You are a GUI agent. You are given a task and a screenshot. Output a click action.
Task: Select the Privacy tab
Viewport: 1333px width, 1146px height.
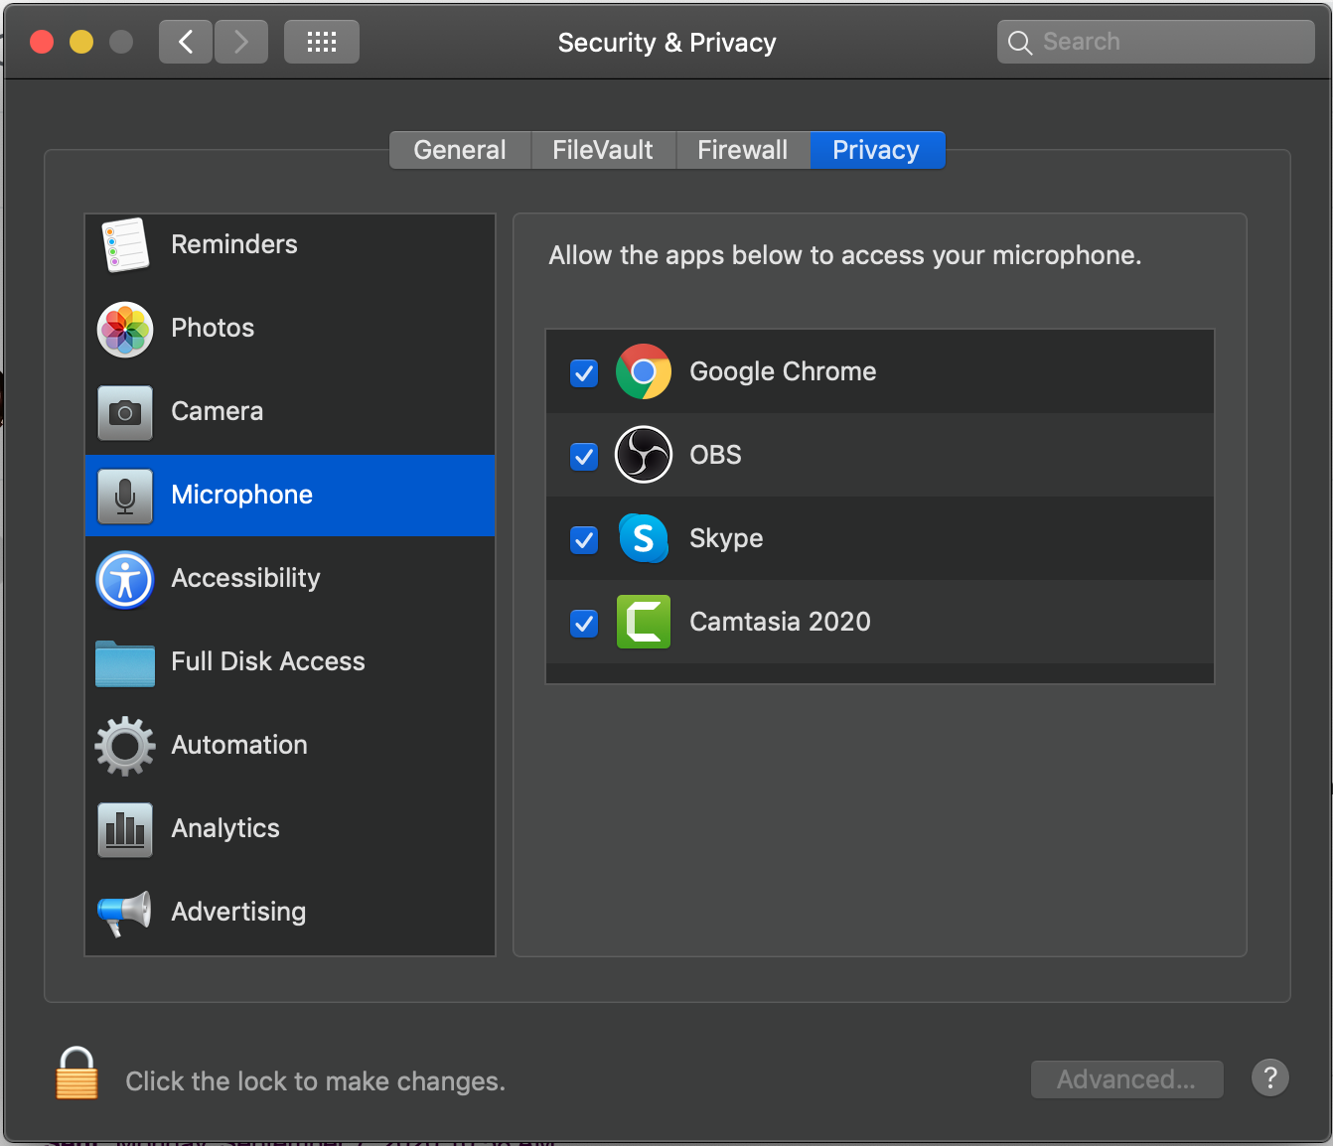tap(877, 150)
